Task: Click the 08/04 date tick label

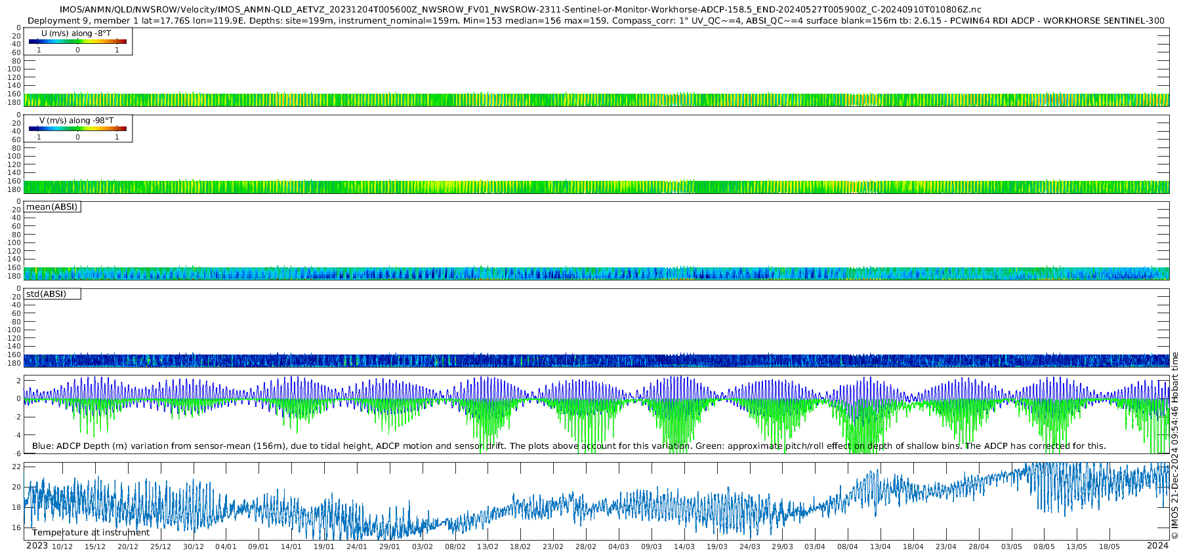Action: point(848,547)
